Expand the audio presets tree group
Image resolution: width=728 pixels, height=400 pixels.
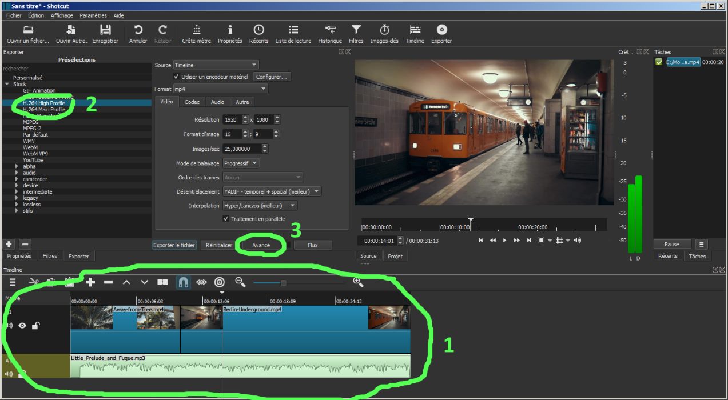[17, 173]
